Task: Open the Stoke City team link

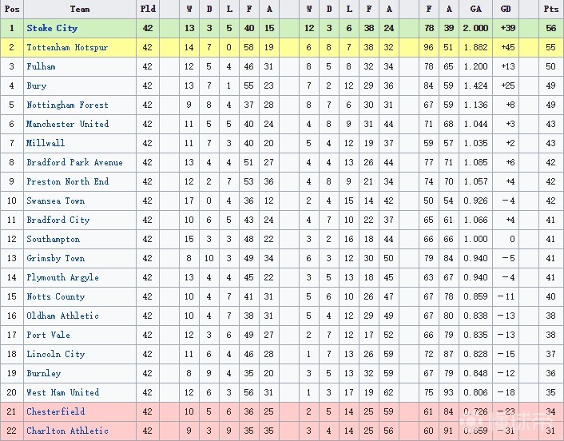Action: pyautogui.click(x=52, y=28)
